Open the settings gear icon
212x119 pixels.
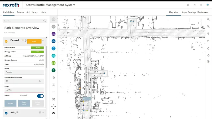point(201,5)
